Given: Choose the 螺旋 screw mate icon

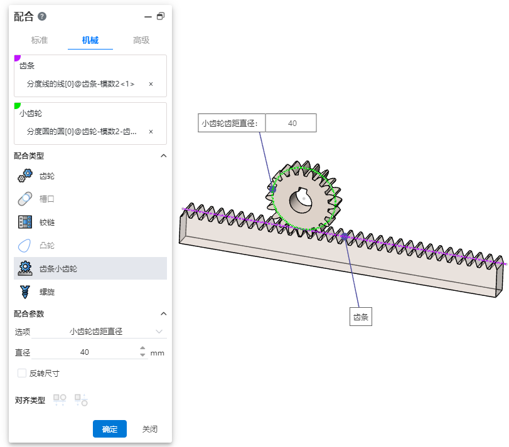Looking at the screenshot, I should click(25, 292).
